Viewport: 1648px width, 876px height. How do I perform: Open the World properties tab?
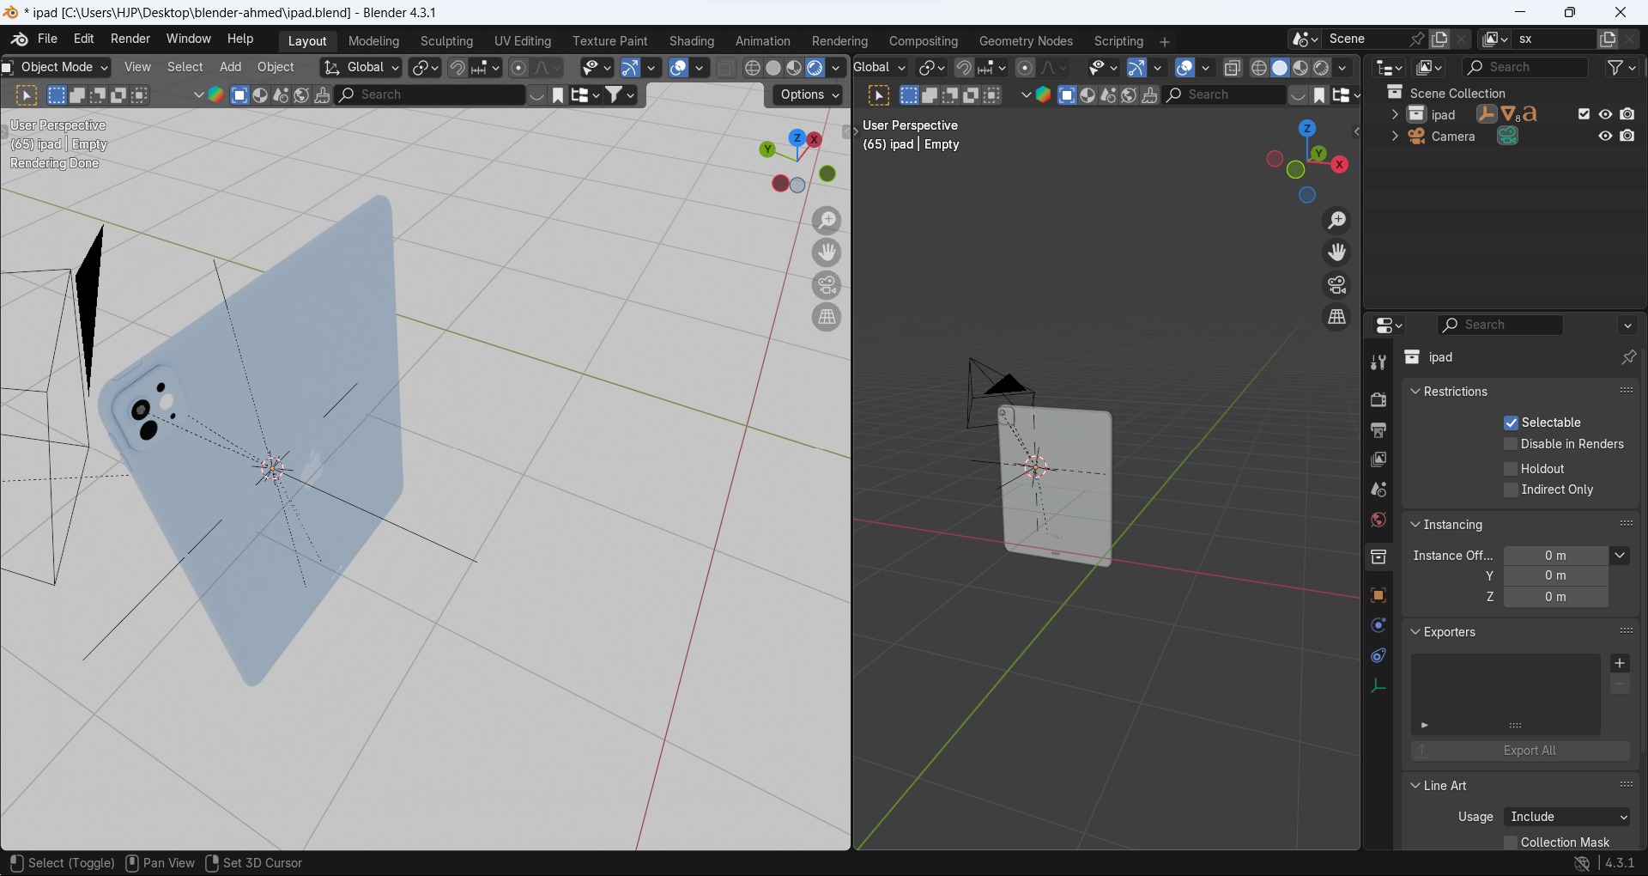1379,520
